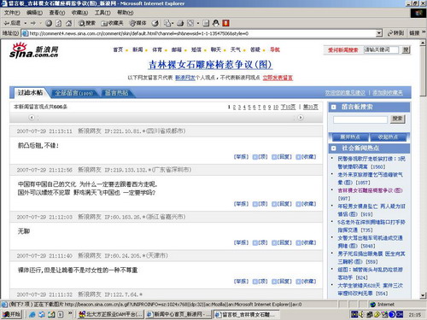Click the red 立即发表留言 link
The height and width of the screenshot is (320, 427).
(278, 78)
